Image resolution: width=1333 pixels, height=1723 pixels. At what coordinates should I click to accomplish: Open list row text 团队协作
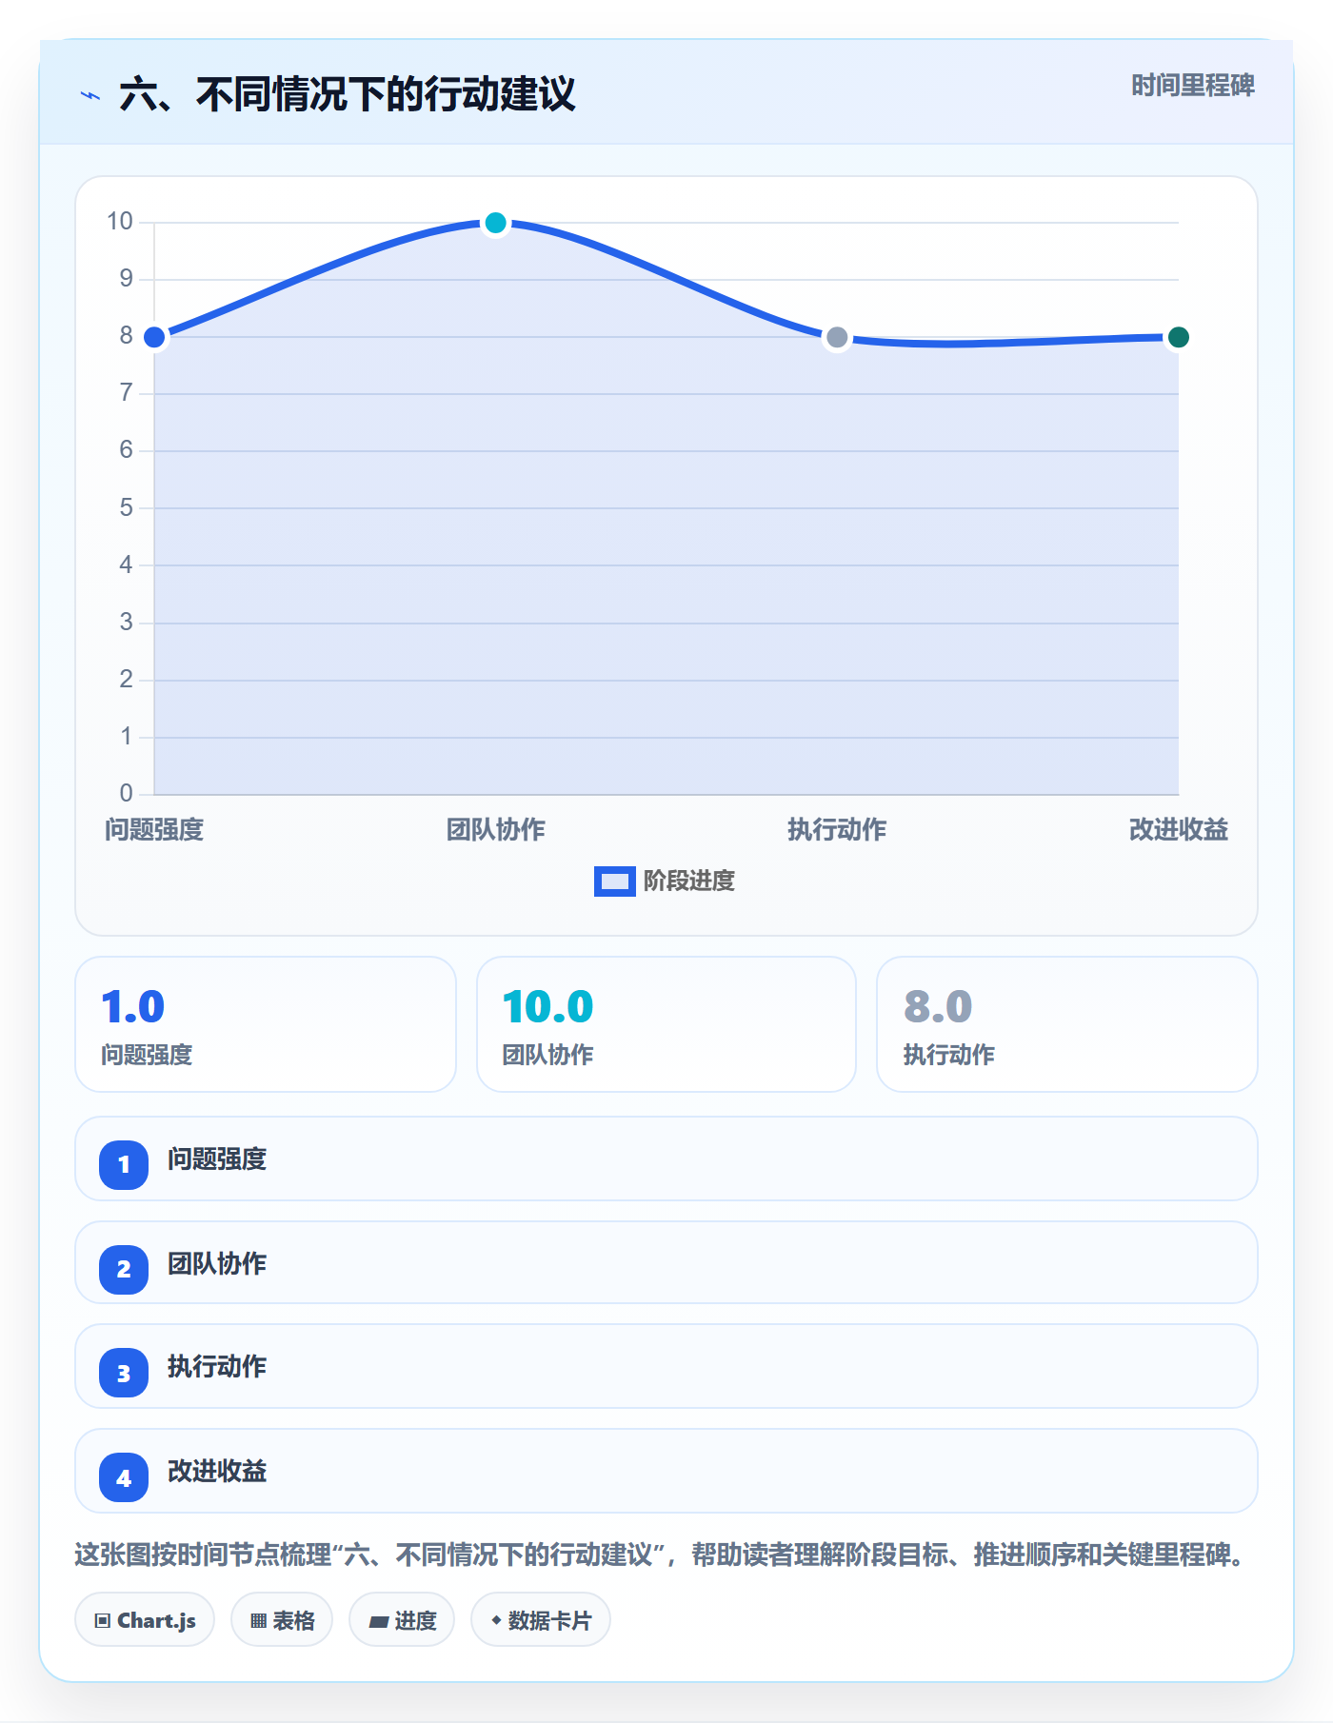tap(217, 1264)
